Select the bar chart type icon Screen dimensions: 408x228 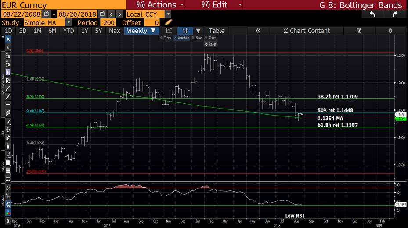click(x=185, y=31)
